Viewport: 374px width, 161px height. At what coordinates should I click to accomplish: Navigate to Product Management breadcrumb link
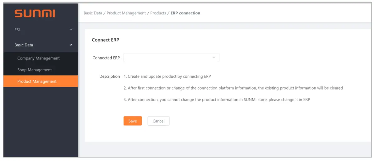click(x=126, y=13)
